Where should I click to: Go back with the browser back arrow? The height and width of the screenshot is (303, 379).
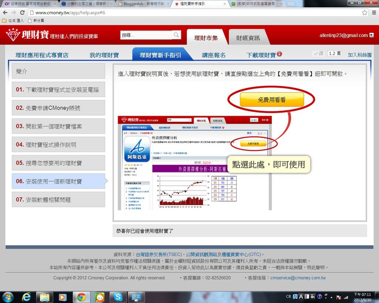coord(5,13)
